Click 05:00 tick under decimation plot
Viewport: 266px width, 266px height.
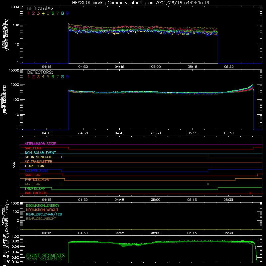[x=156, y=233]
